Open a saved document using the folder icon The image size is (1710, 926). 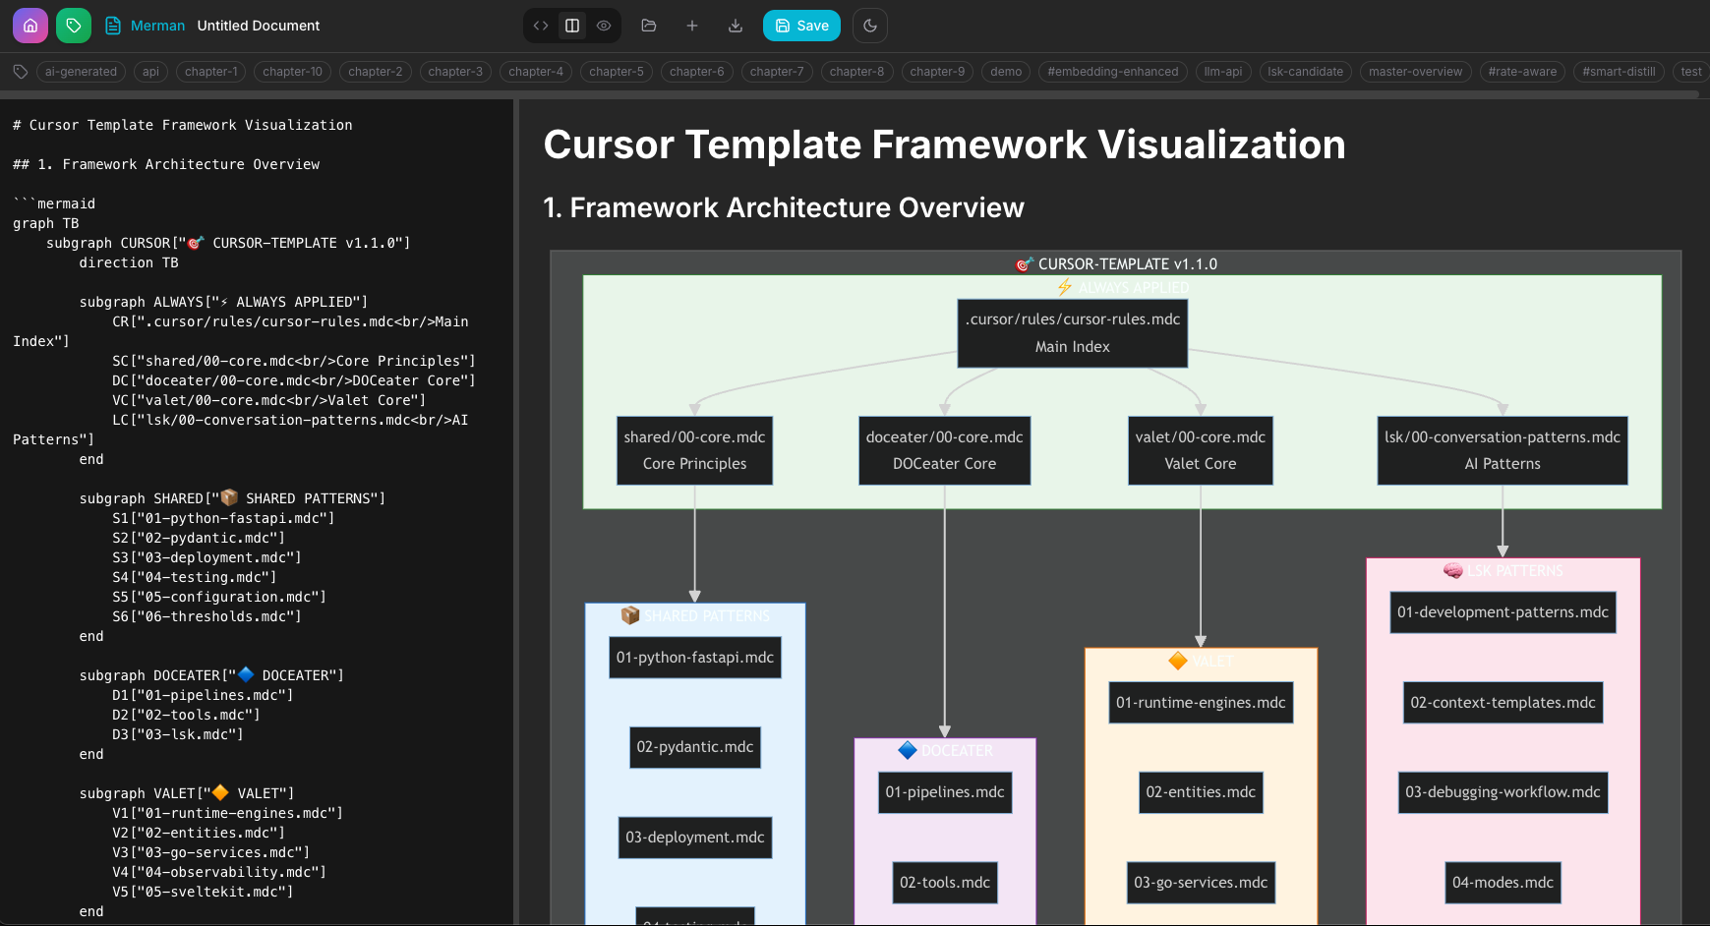[648, 26]
